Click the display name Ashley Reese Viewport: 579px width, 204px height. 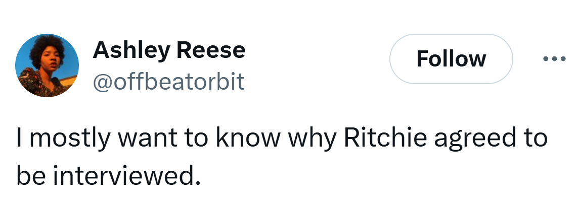tap(169, 50)
